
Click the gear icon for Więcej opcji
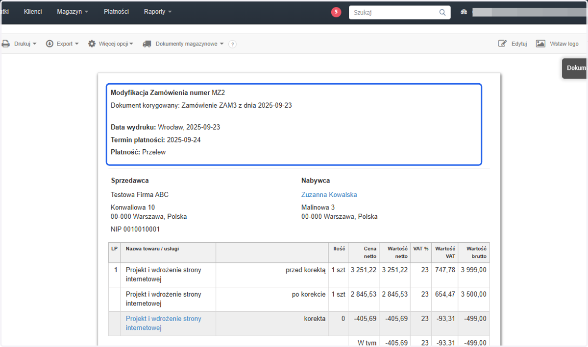[92, 44]
